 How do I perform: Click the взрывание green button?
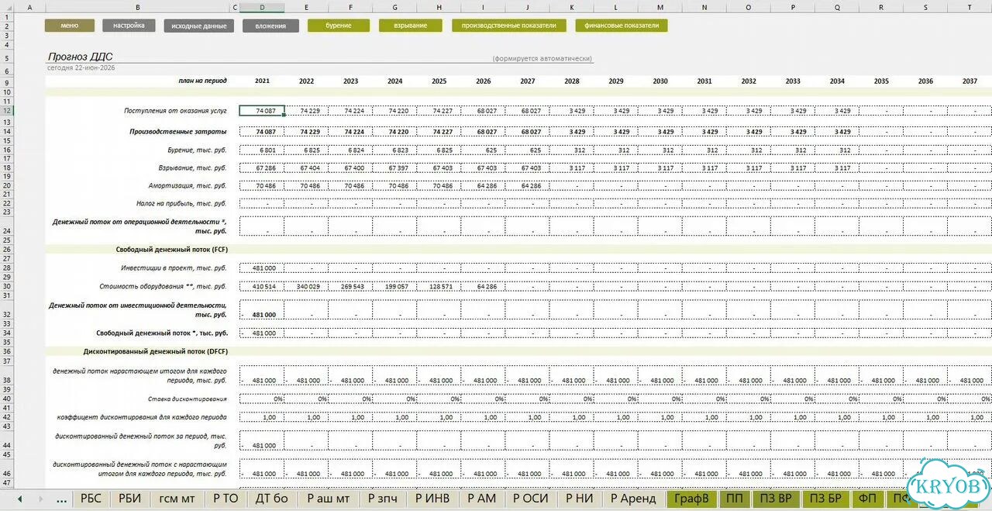[x=410, y=26]
